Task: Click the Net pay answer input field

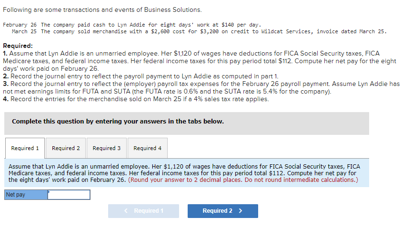Action: click(x=69, y=195)
